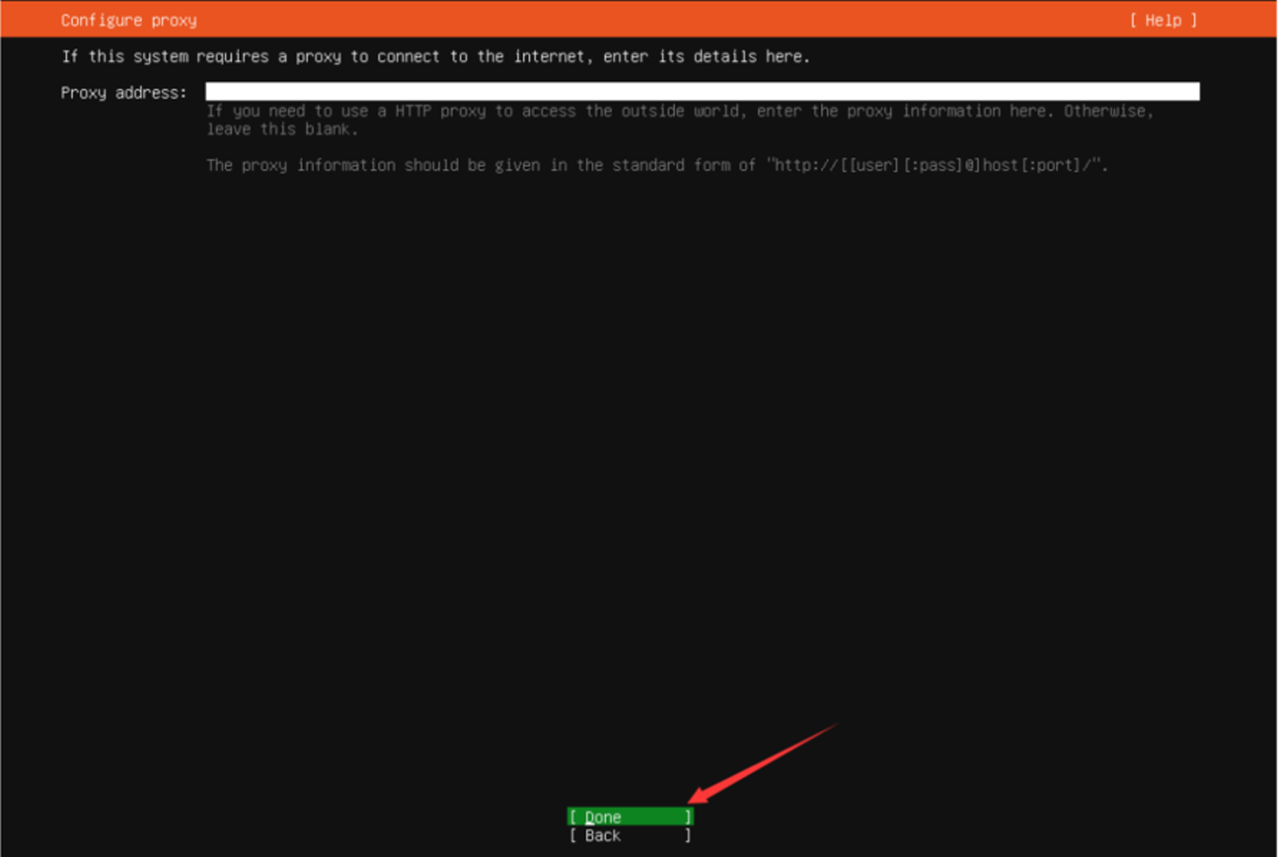
Task: Click the 'Proxy address:' label
Action: point(124,93)
